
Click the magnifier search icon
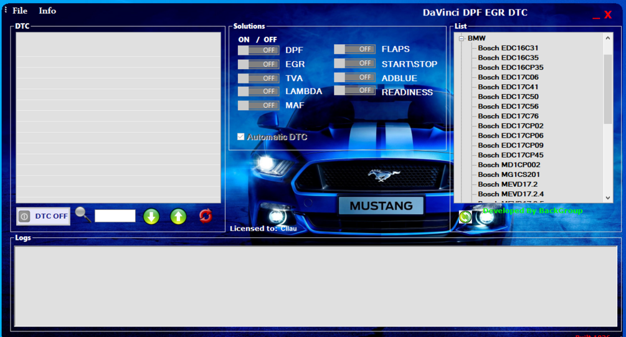coord(83,215)
